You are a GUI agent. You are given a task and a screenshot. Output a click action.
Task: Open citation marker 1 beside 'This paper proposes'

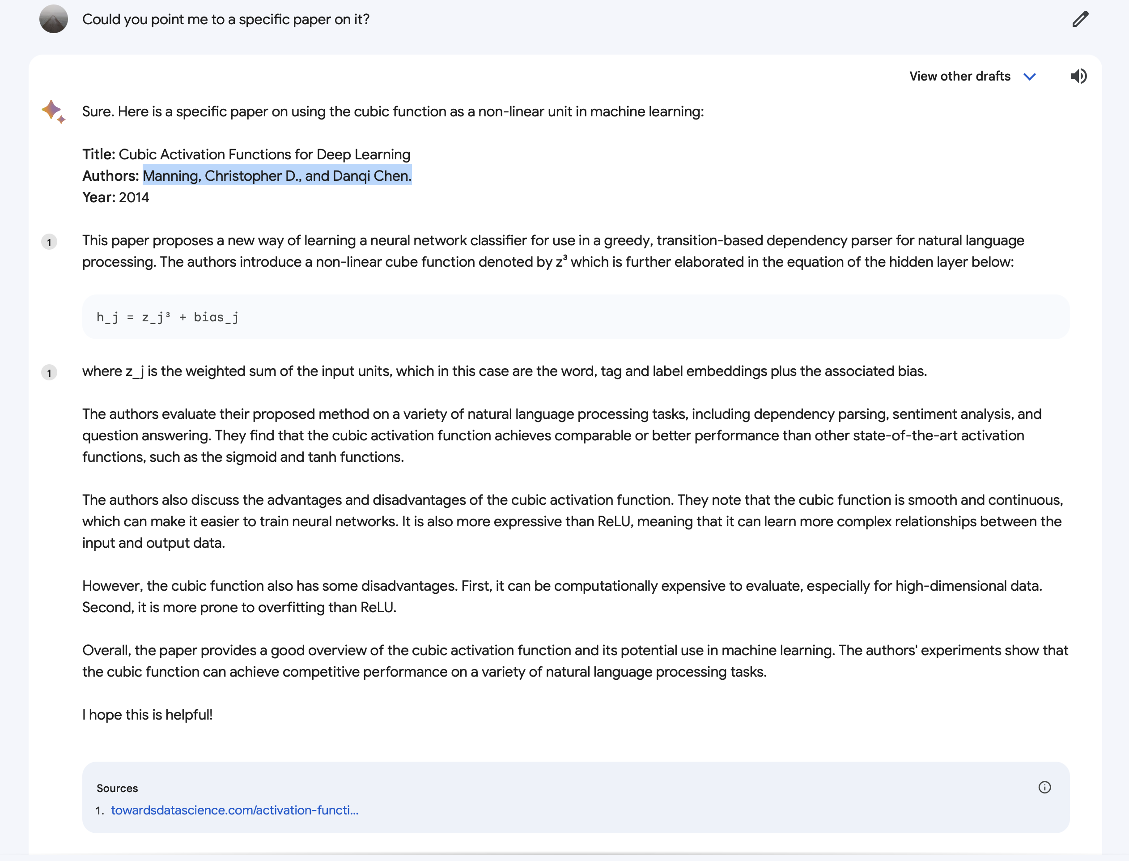click(49, 242)
